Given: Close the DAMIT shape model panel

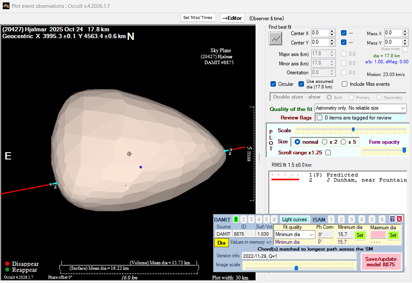Looking at the screenshot, I should pos(399,219).
